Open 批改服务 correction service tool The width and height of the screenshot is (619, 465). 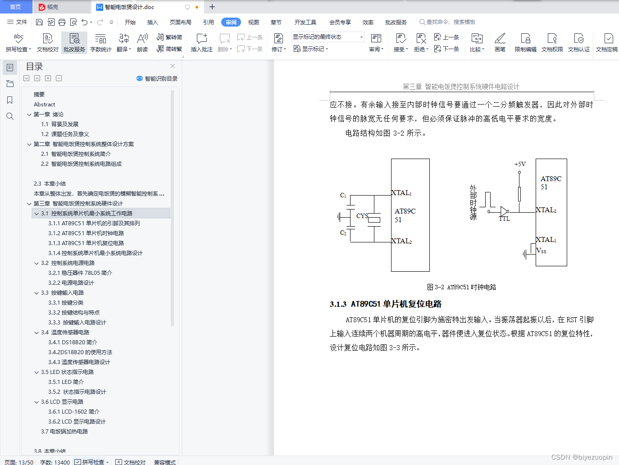pyautogui.click(x=74, y=43)
